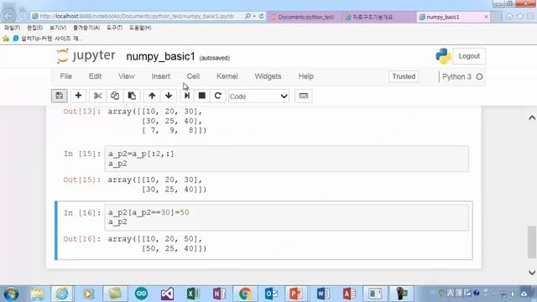Open the bookmark link in the favorites bar
This screenshot has width=537, height=302.
47,39
